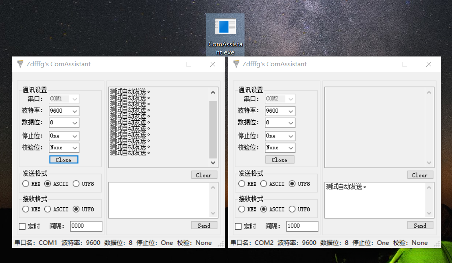Close the COM1 ComAssistant window
Screen dimensions: 452x263
[213, 64]
